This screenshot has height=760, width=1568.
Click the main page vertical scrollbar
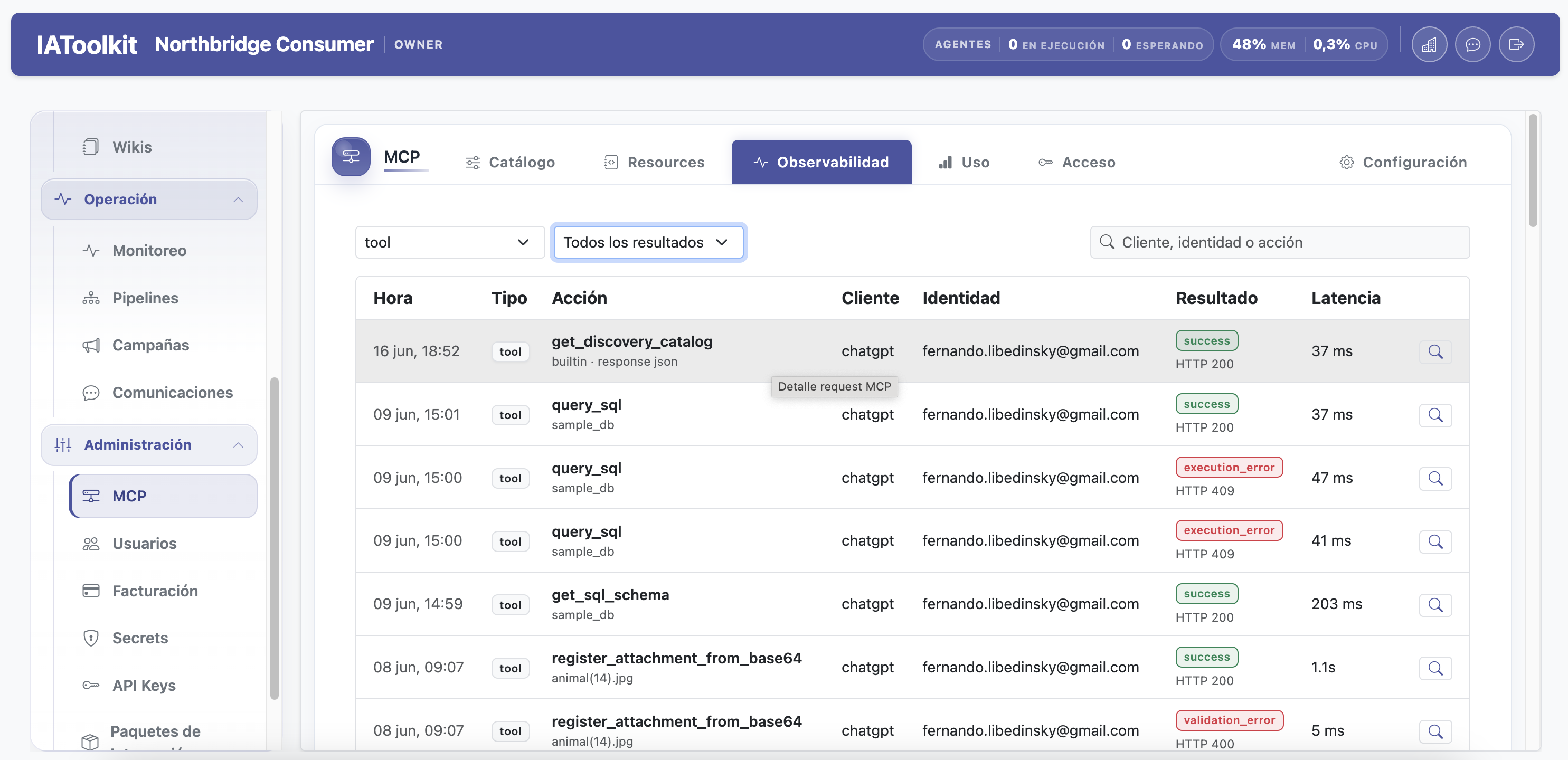pos(1533,171)
